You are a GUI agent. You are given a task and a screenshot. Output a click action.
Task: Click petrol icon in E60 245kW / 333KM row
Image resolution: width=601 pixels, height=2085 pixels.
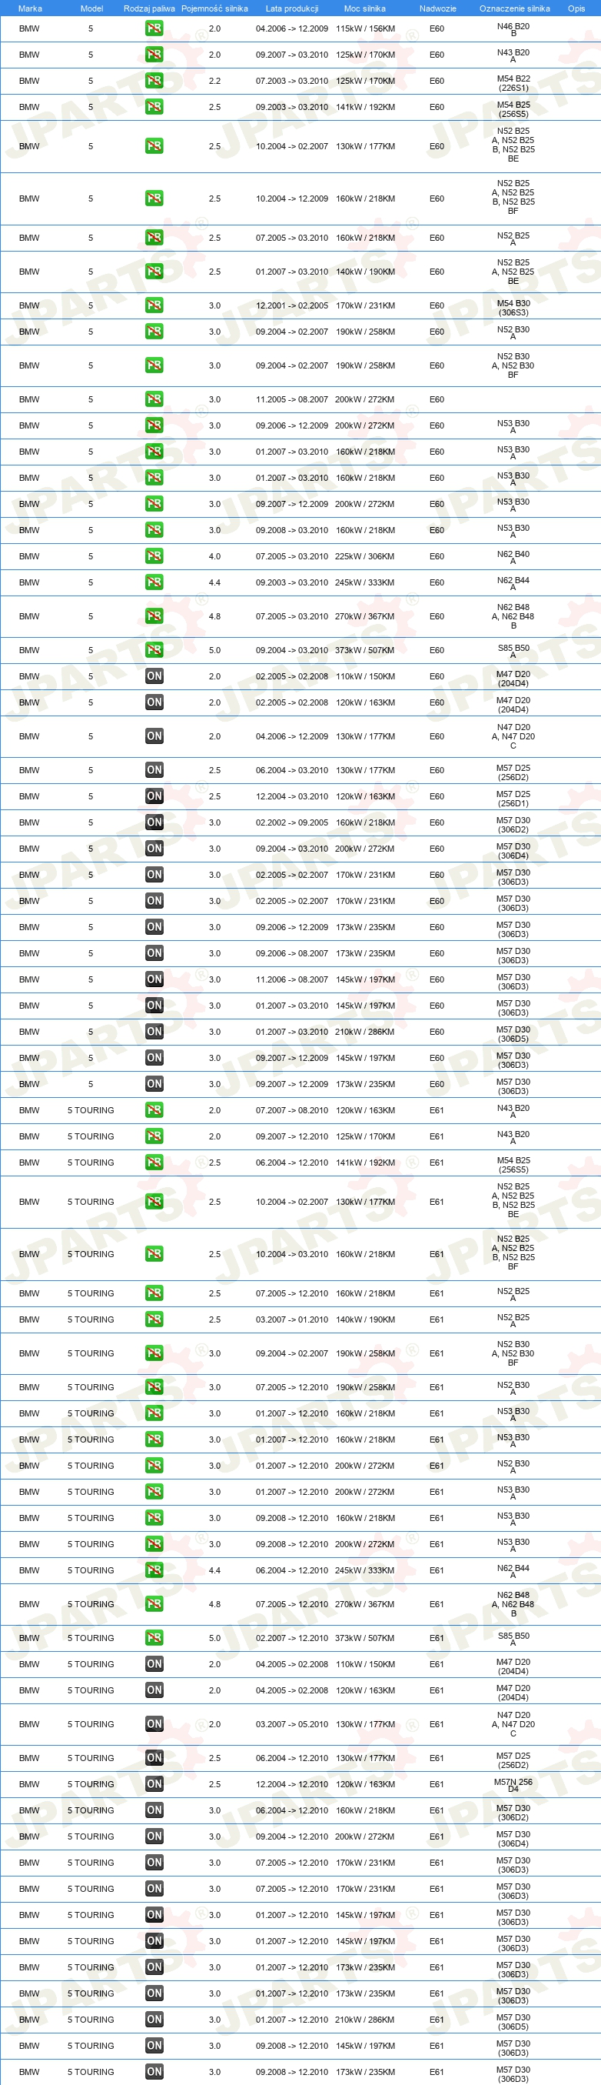pos(154,582)
